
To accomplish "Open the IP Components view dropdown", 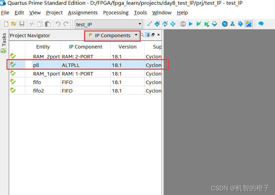I will [112, 36].
